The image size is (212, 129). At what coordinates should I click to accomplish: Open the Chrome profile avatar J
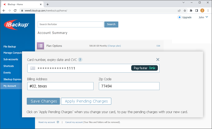point(202,11)
